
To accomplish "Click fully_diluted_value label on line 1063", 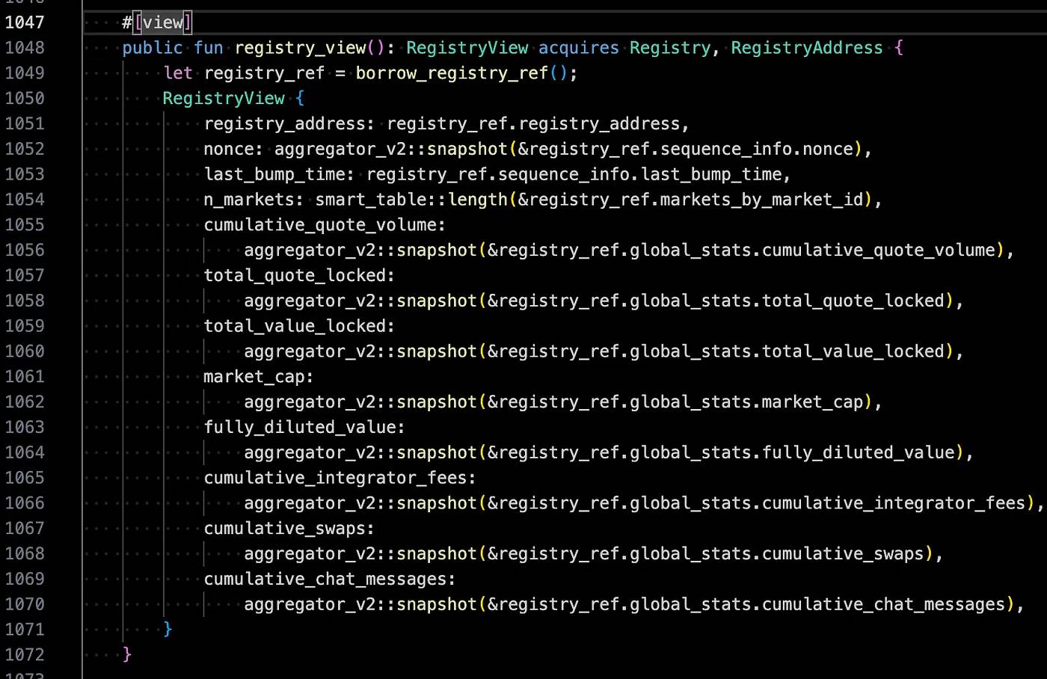I will (300, 427).
